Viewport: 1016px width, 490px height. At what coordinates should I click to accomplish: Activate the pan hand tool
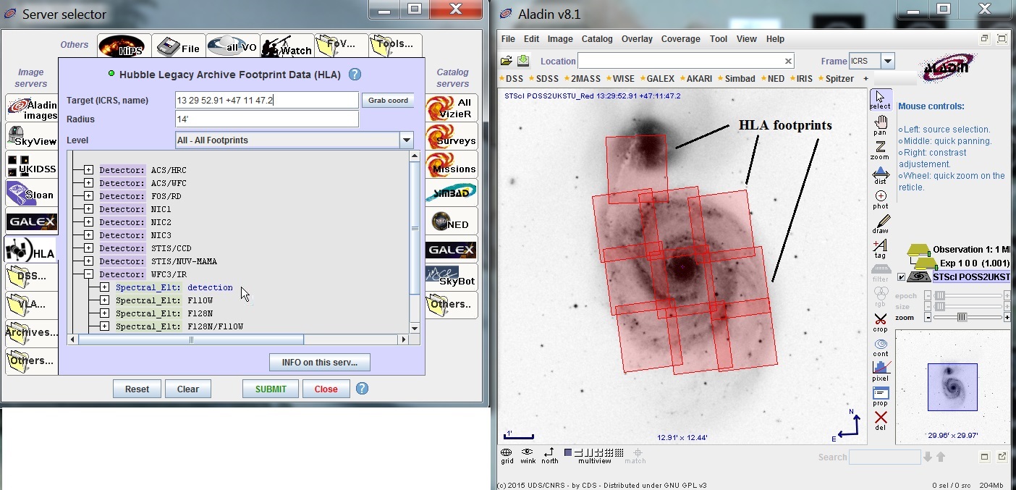(880, 126)
